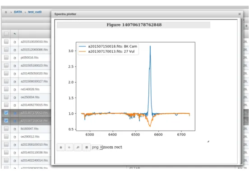Click file icon of lb160047.fits

point(15,129)
